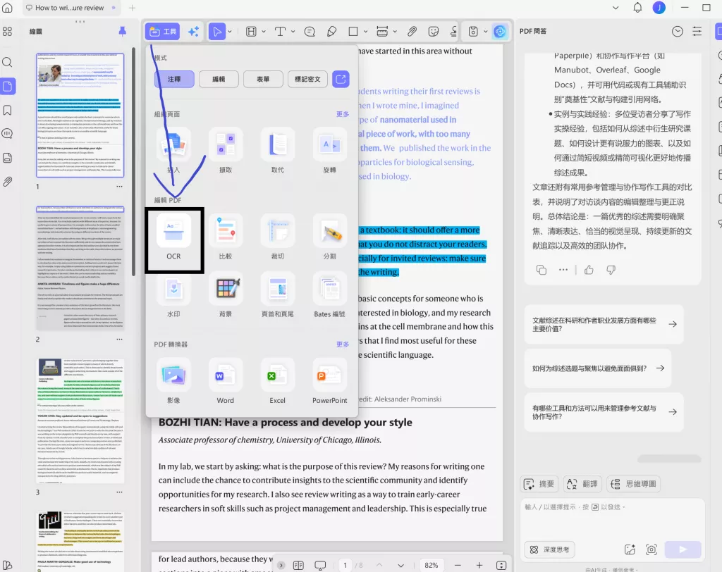The height and width of the screenshot is (572, 722).
Task: Toggle 深度思考 deep thinking mode
Action: pos(550,549)
